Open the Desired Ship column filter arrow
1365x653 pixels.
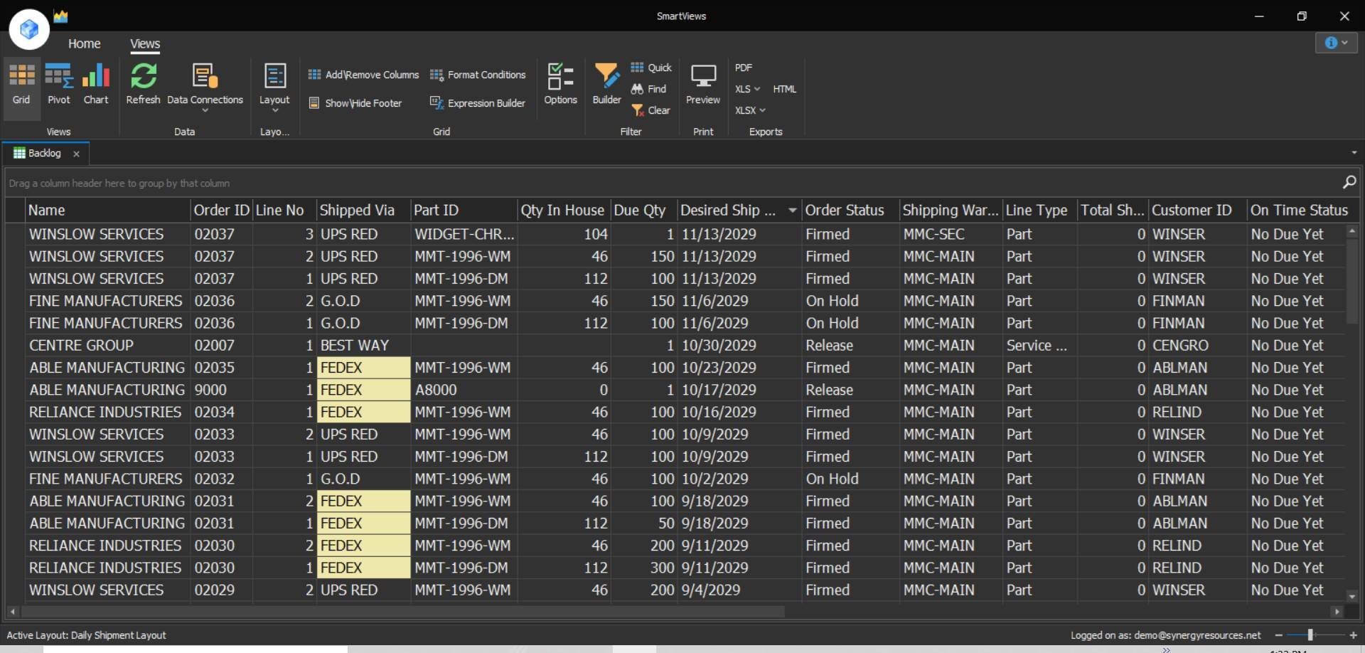(792, 211)
